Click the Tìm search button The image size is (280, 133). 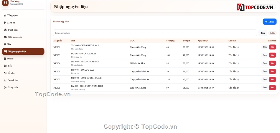[x=263, y=33]
